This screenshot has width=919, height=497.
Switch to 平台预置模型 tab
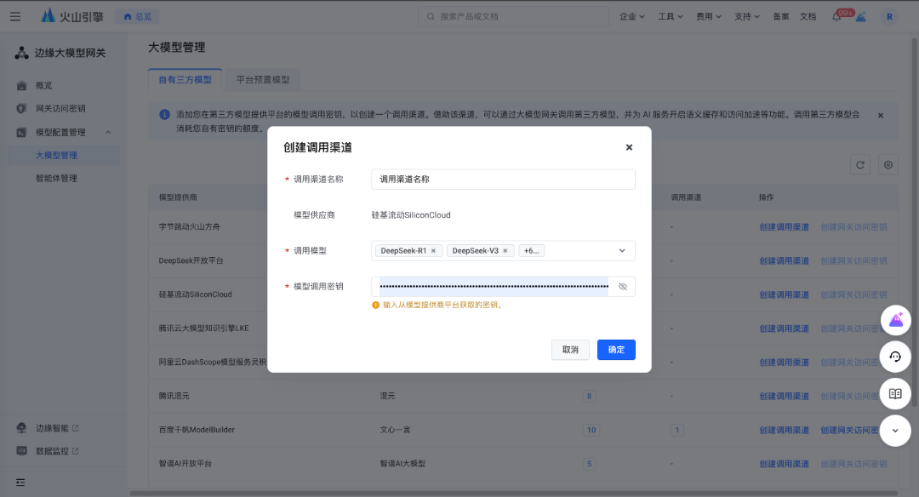(263, 80)
